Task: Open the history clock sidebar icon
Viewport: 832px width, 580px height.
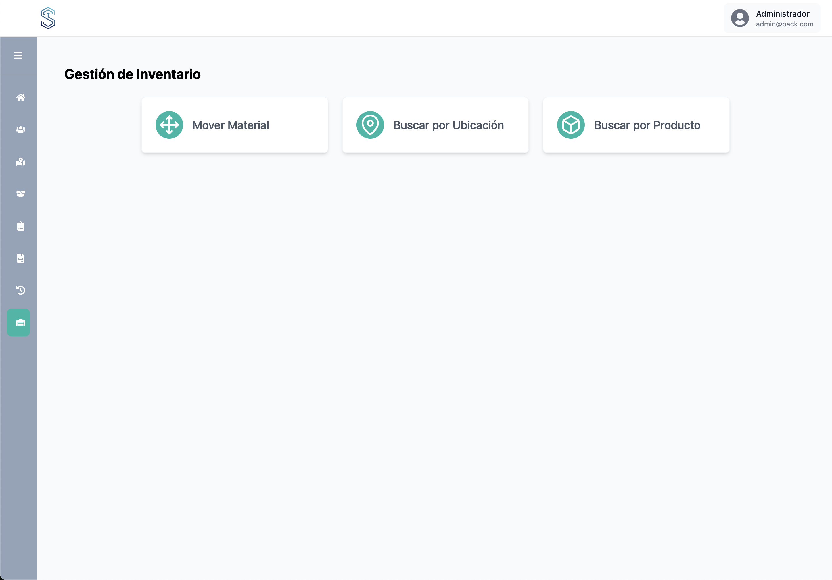Action: coord(21,290)
